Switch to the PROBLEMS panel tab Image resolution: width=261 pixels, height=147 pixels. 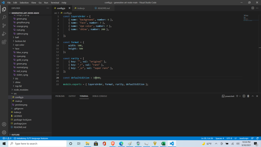tap(60, 96)
